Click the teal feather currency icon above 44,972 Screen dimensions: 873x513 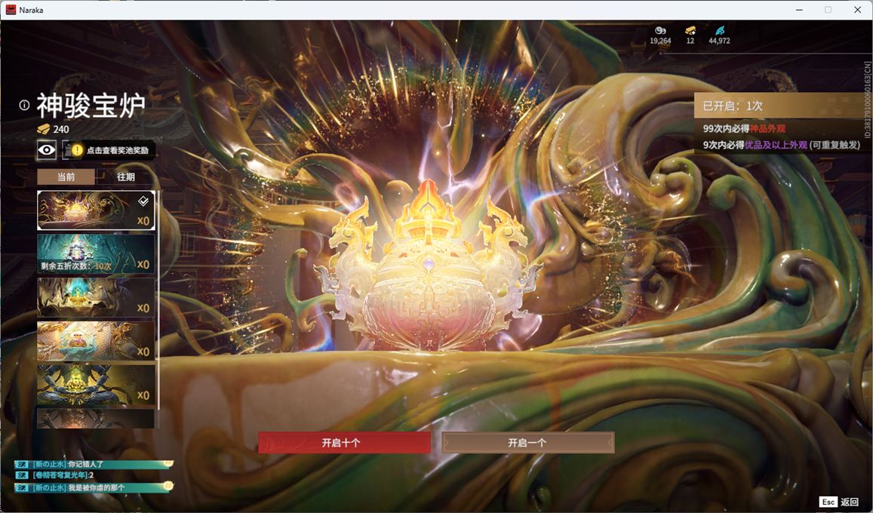(x=719, y=30)
